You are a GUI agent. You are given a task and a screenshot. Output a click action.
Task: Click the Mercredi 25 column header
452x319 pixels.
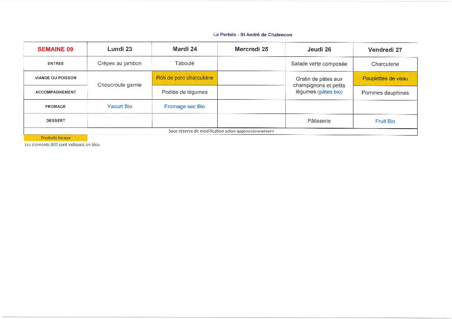tap(251, 49)
